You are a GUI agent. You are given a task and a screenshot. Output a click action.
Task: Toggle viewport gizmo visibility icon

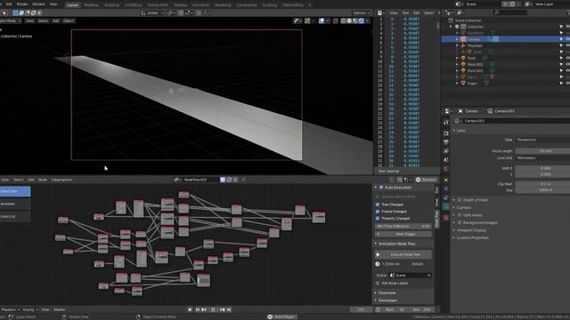tap(307, 20)
